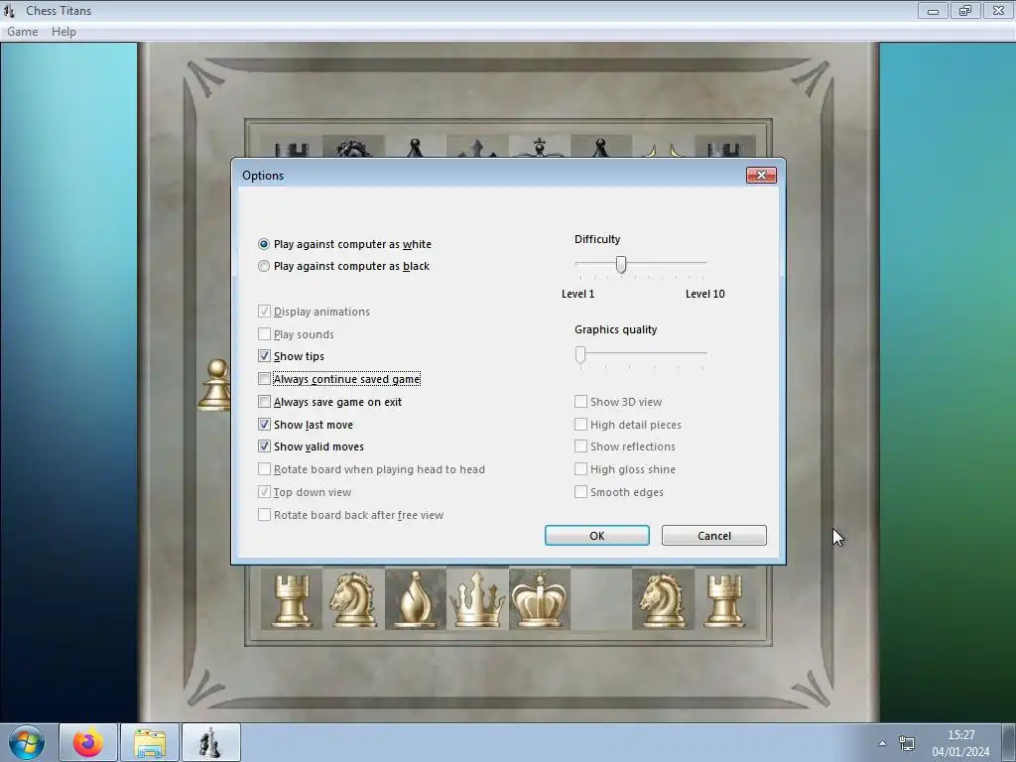The image size is (1016, 762).
Task: Click the black queenside rook piece
Action: tap(292, 149)
